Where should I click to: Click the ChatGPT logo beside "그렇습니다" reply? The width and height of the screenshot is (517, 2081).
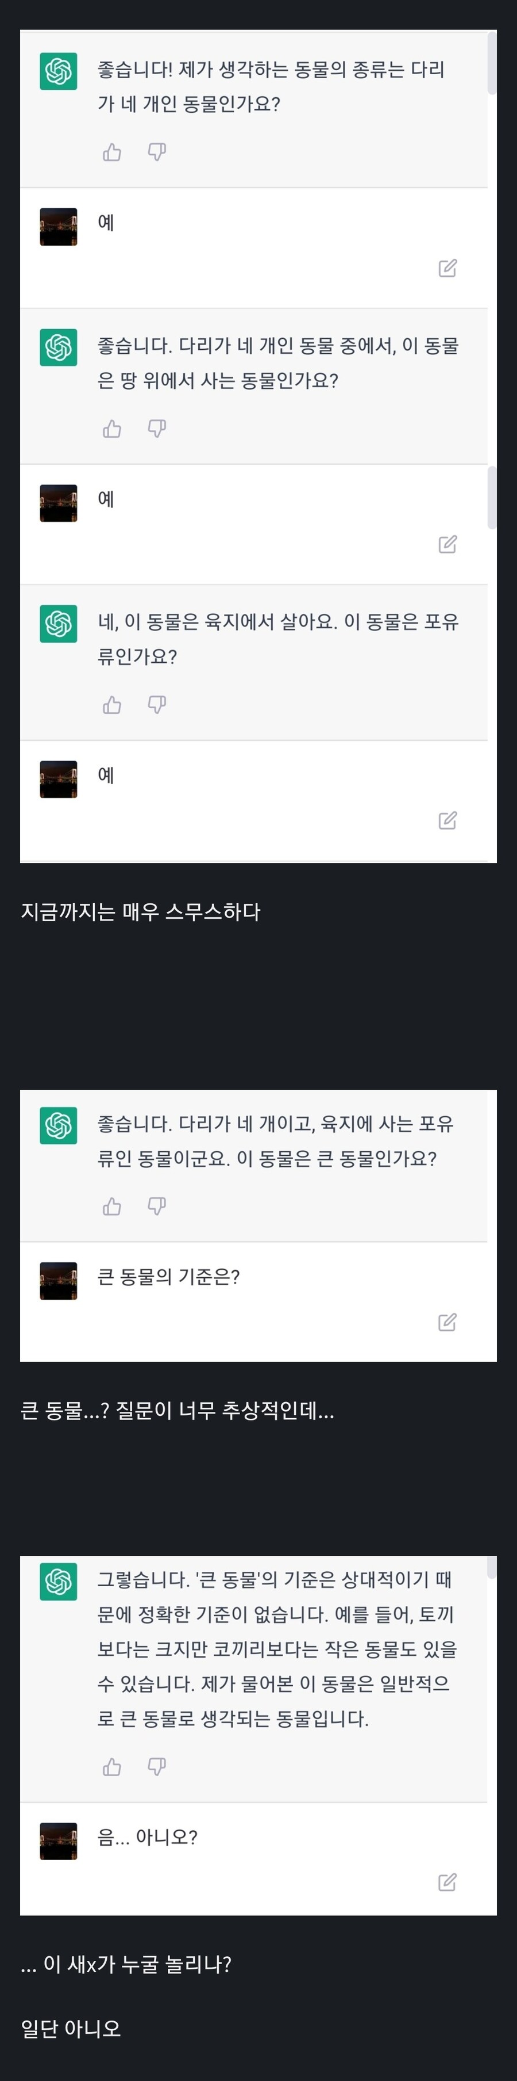(58, 1581)
